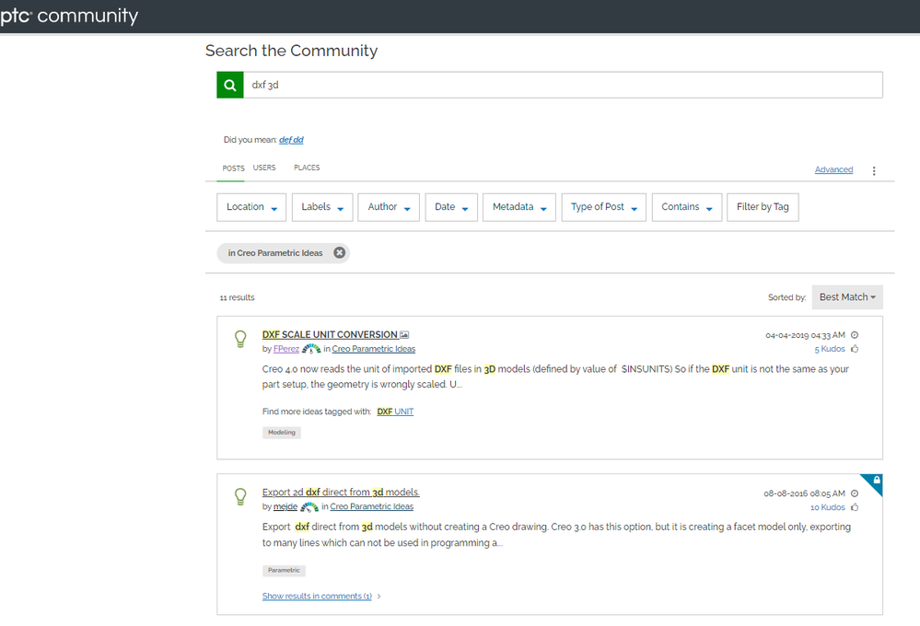Give kudos with thumbs-up beside 5 Kudos
920x626 pixels.
(855, 349)
